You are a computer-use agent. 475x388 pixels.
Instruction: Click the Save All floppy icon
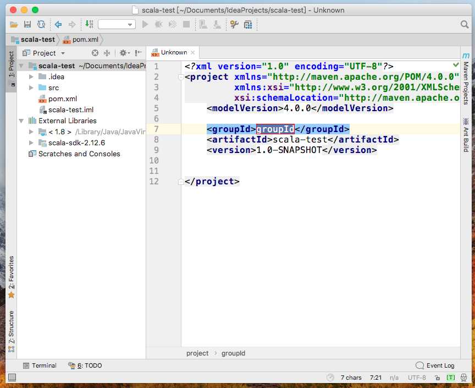point(27,24)
